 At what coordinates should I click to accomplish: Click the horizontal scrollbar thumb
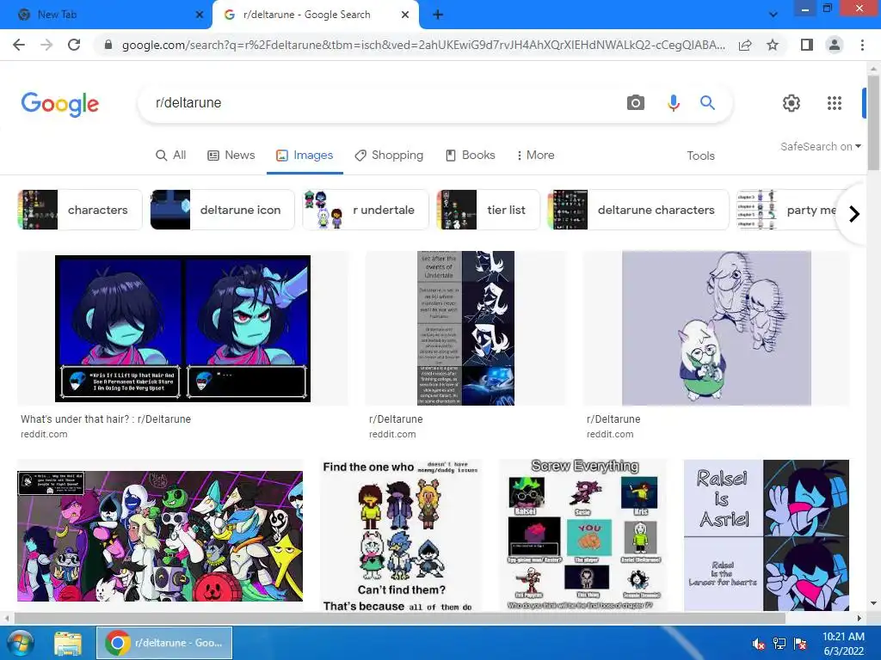coord(399,618)
